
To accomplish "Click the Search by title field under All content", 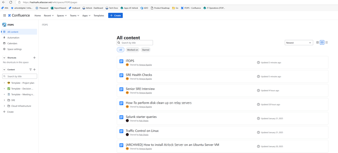I will point(135,43).
